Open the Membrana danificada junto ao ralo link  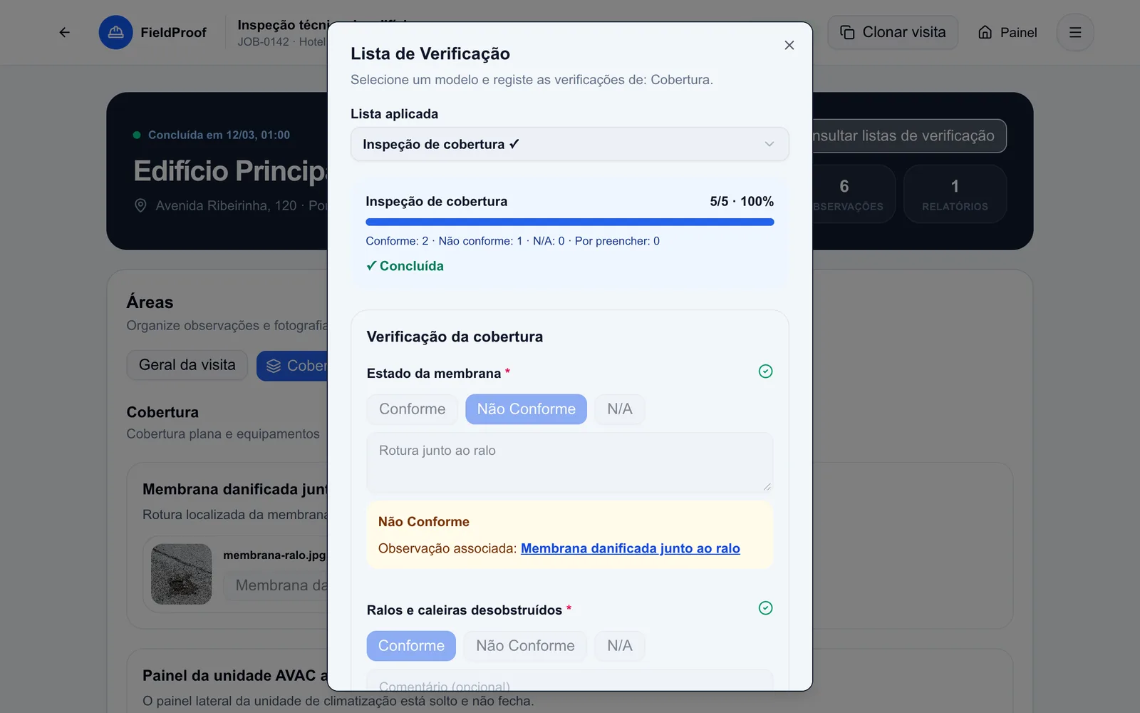pyautogui.click(x=630, y=548)
